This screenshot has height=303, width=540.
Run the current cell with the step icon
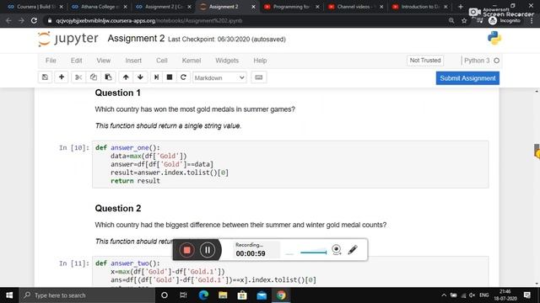click(156, 77)
